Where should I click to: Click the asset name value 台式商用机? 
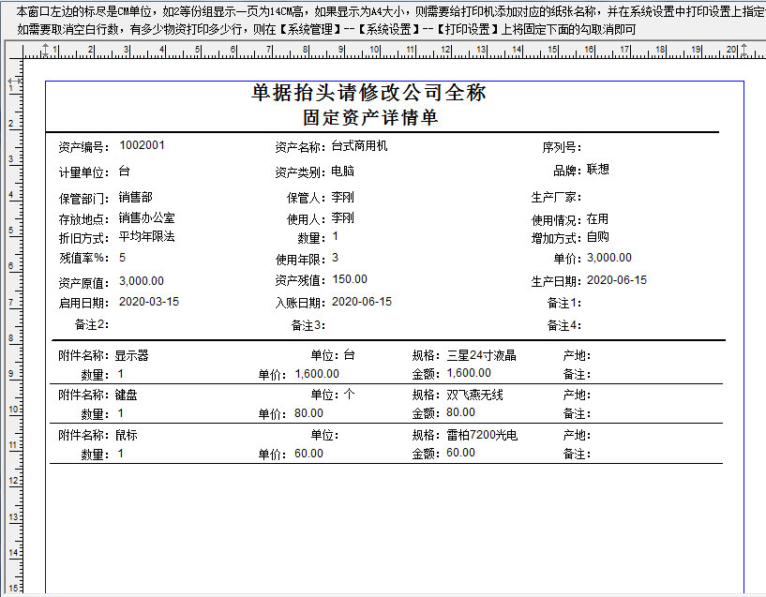359,146
